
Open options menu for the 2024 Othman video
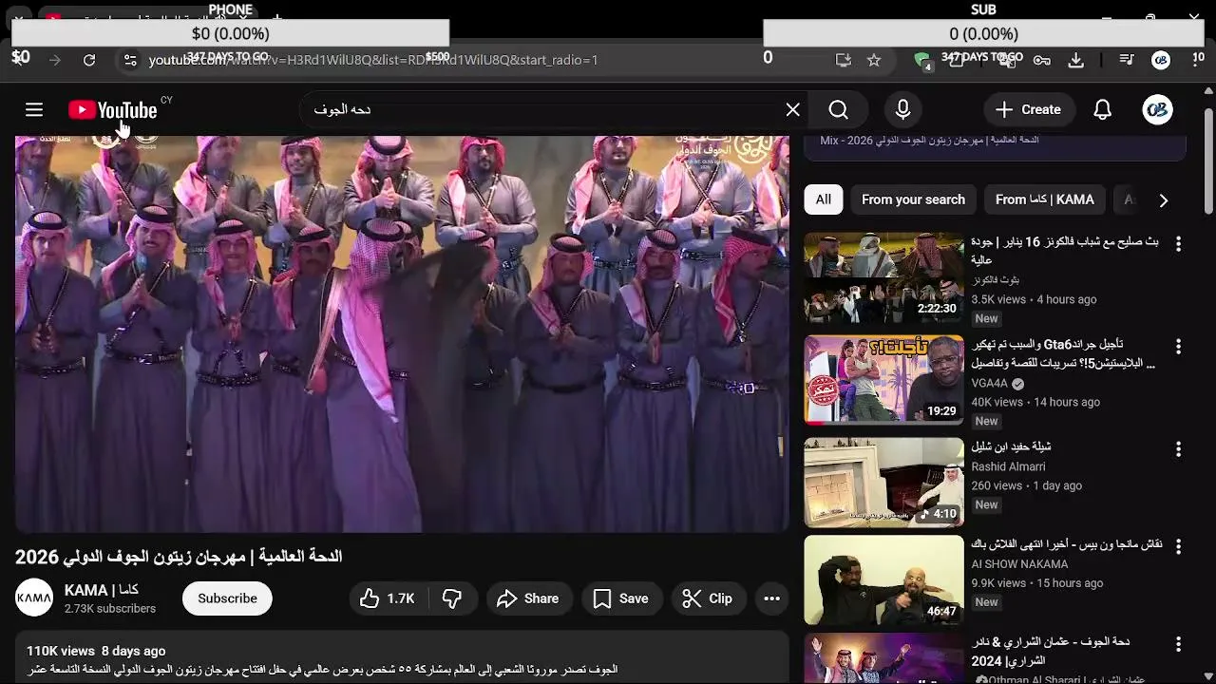1178,645
